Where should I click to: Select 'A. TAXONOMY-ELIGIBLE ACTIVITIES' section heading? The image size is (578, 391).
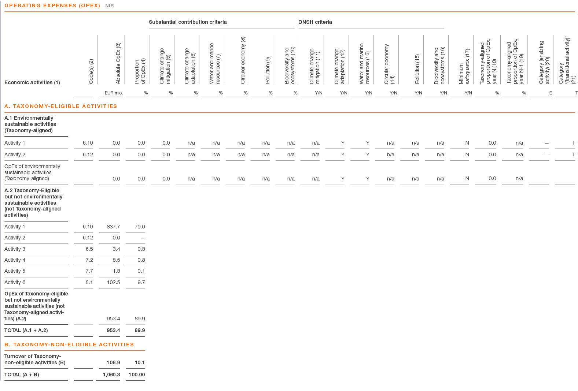pos(61,106)
